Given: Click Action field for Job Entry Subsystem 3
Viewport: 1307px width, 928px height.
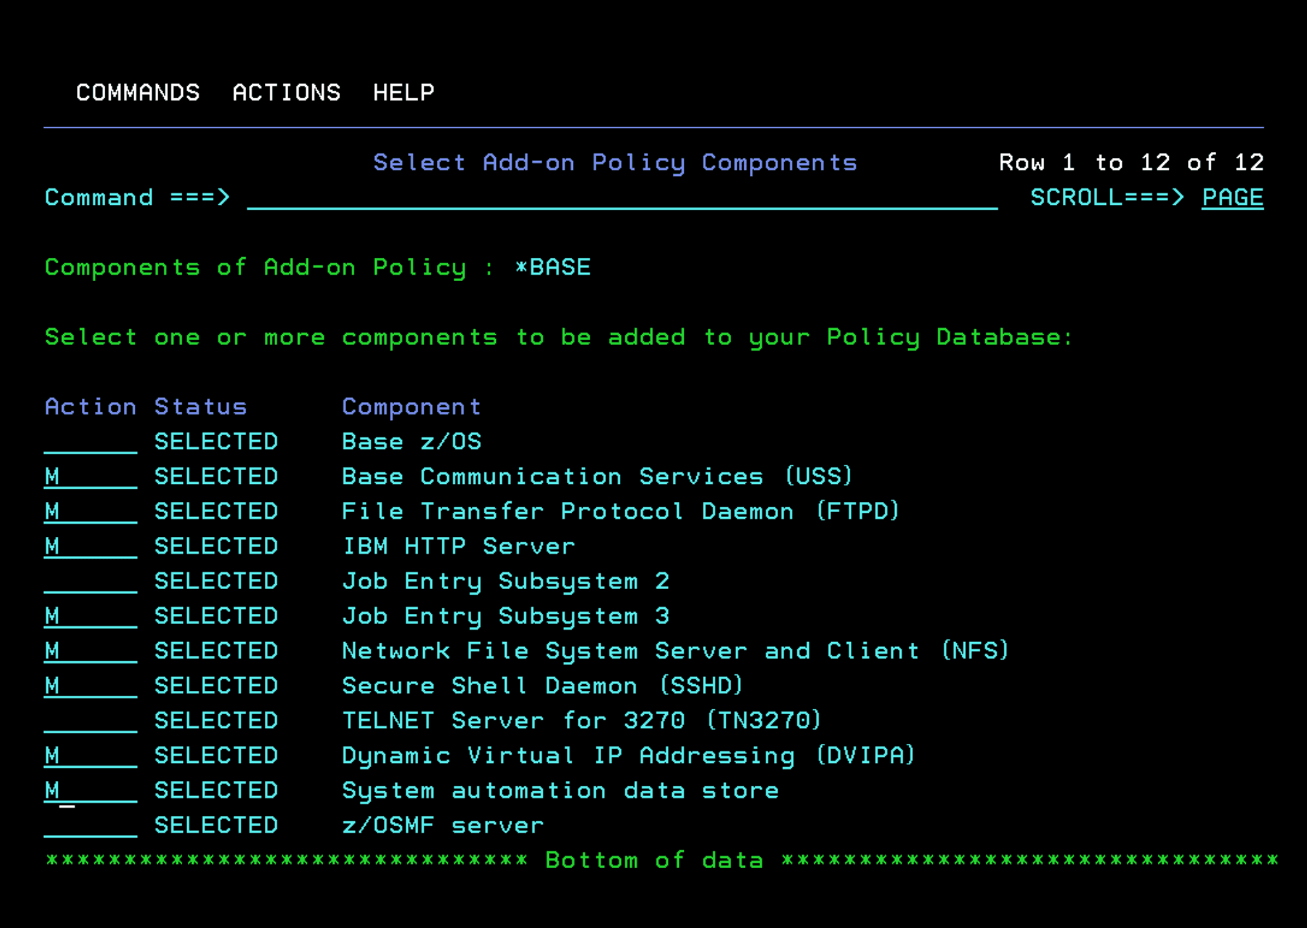Looking at the screenshot, I should [90, 617].
